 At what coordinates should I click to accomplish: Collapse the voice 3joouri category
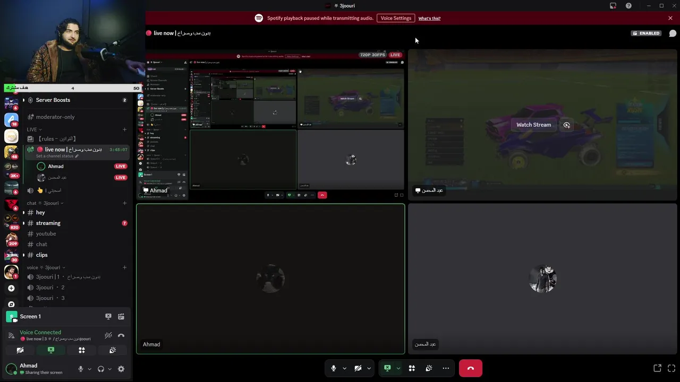(x=46, y=267)
